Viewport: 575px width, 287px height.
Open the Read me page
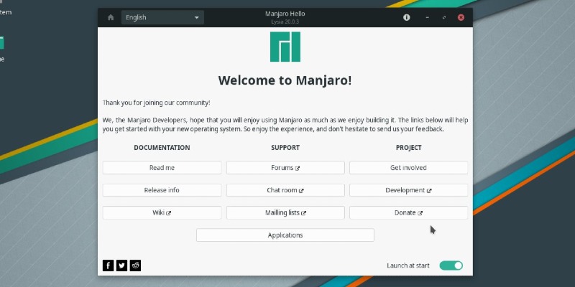click(x=162, y=168)
